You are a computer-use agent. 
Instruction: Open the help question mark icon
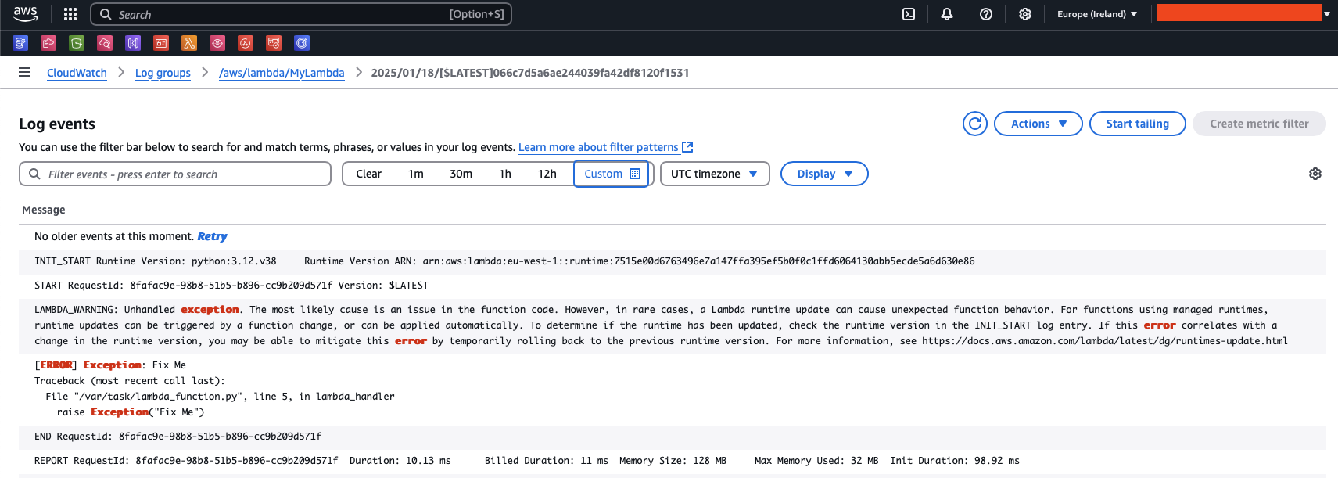tap(986, 14)
